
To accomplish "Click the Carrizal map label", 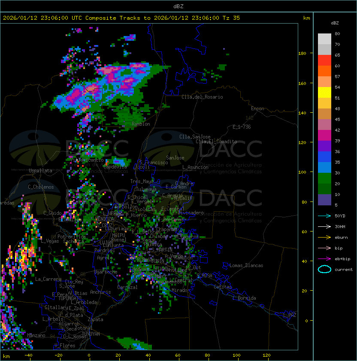I will coord(127,287).
